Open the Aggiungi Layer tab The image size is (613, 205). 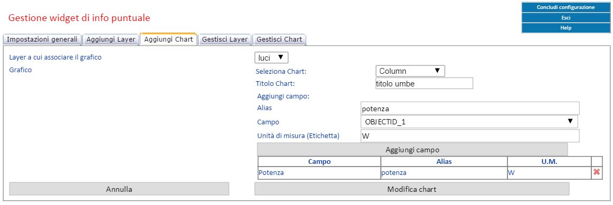111,40
